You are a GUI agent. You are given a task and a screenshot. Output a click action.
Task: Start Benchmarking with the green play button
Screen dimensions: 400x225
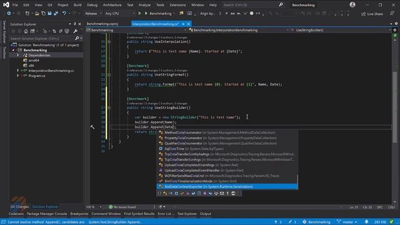(x=146, y=13)
